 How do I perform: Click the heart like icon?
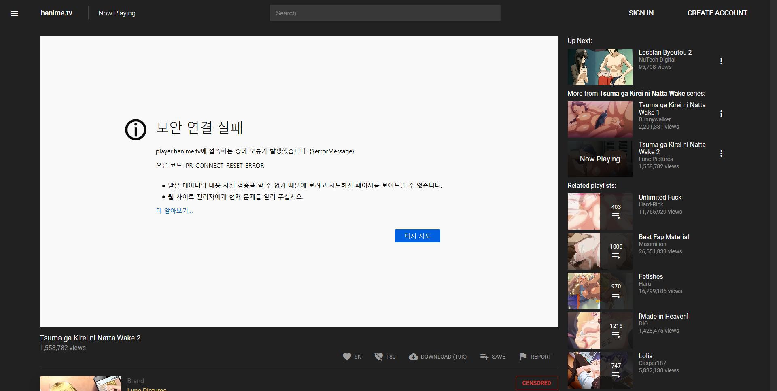pyautogui.click(x=347, y=357)
